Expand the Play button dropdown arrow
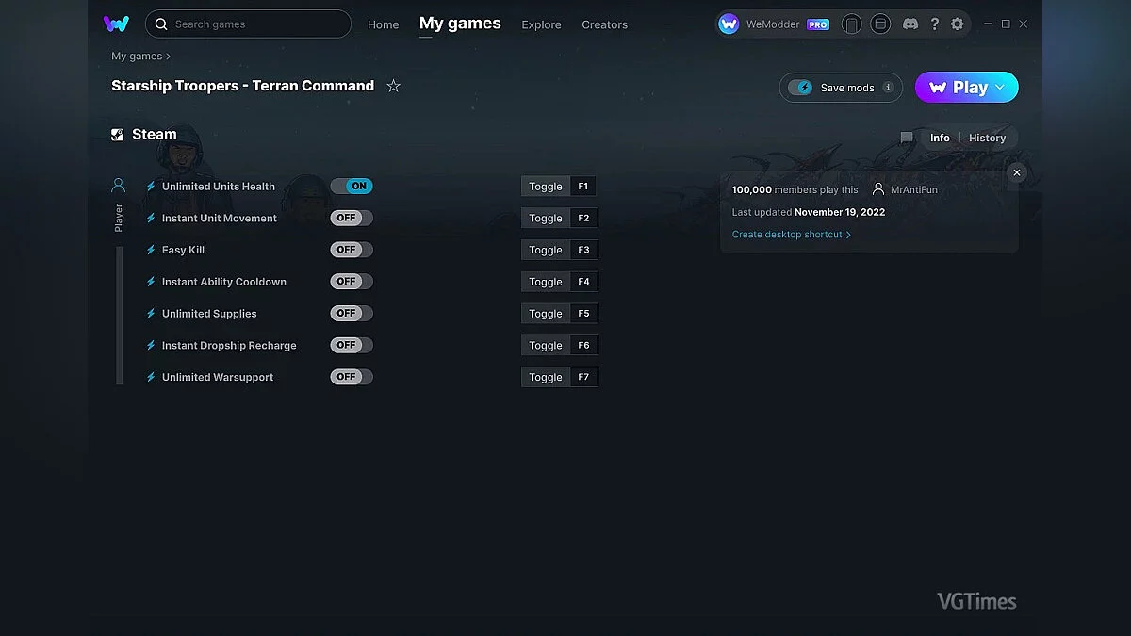The width and height of the screenshot is (1131, 636). pos(1000,88)
